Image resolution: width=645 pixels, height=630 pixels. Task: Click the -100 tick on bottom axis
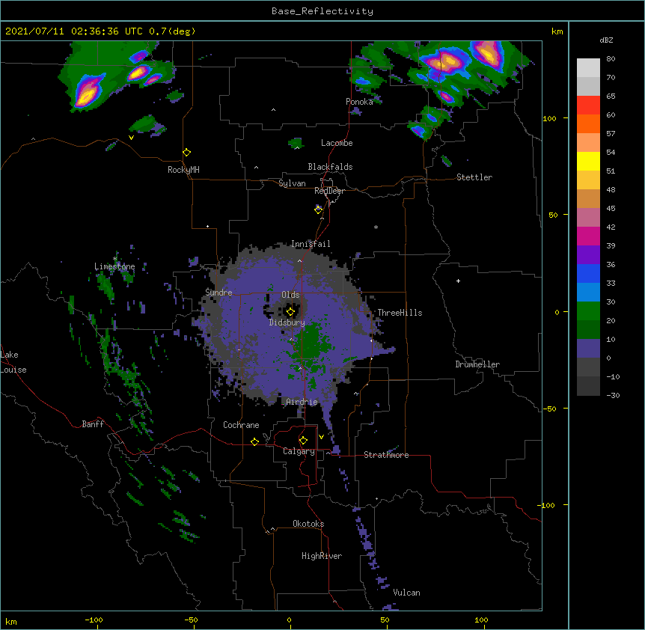[94, 620]
